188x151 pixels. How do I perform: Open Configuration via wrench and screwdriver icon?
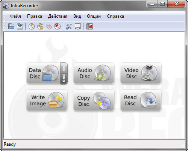[69, 26]
